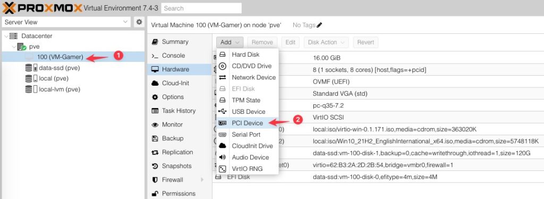Click the Console prompt icon
Screen dimensions: 544x199
point(155,56)
